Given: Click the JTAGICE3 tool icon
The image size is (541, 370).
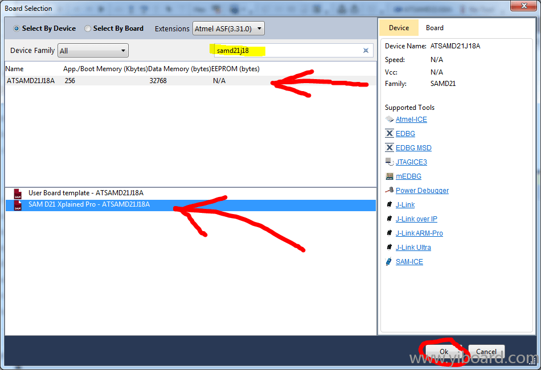Looking at the screenshot, I should coord(390,162).
